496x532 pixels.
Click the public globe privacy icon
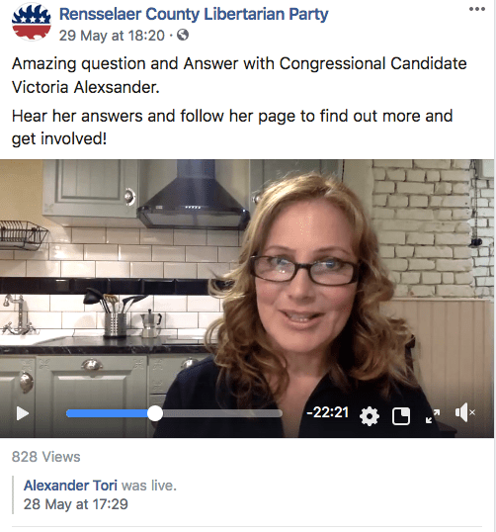(x=183, y=35)
